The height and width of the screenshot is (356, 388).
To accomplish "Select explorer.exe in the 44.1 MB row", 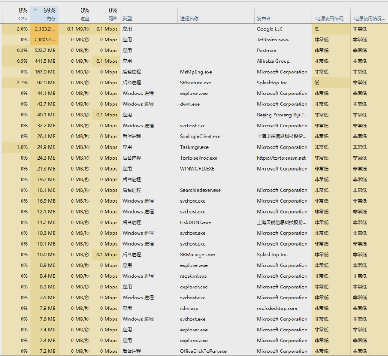I will (194, 94).
